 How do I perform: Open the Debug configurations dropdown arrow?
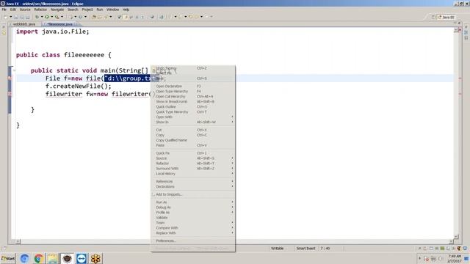42,17
